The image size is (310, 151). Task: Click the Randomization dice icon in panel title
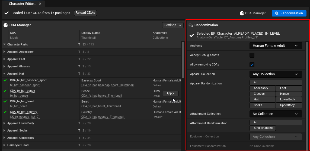(191, 25)
